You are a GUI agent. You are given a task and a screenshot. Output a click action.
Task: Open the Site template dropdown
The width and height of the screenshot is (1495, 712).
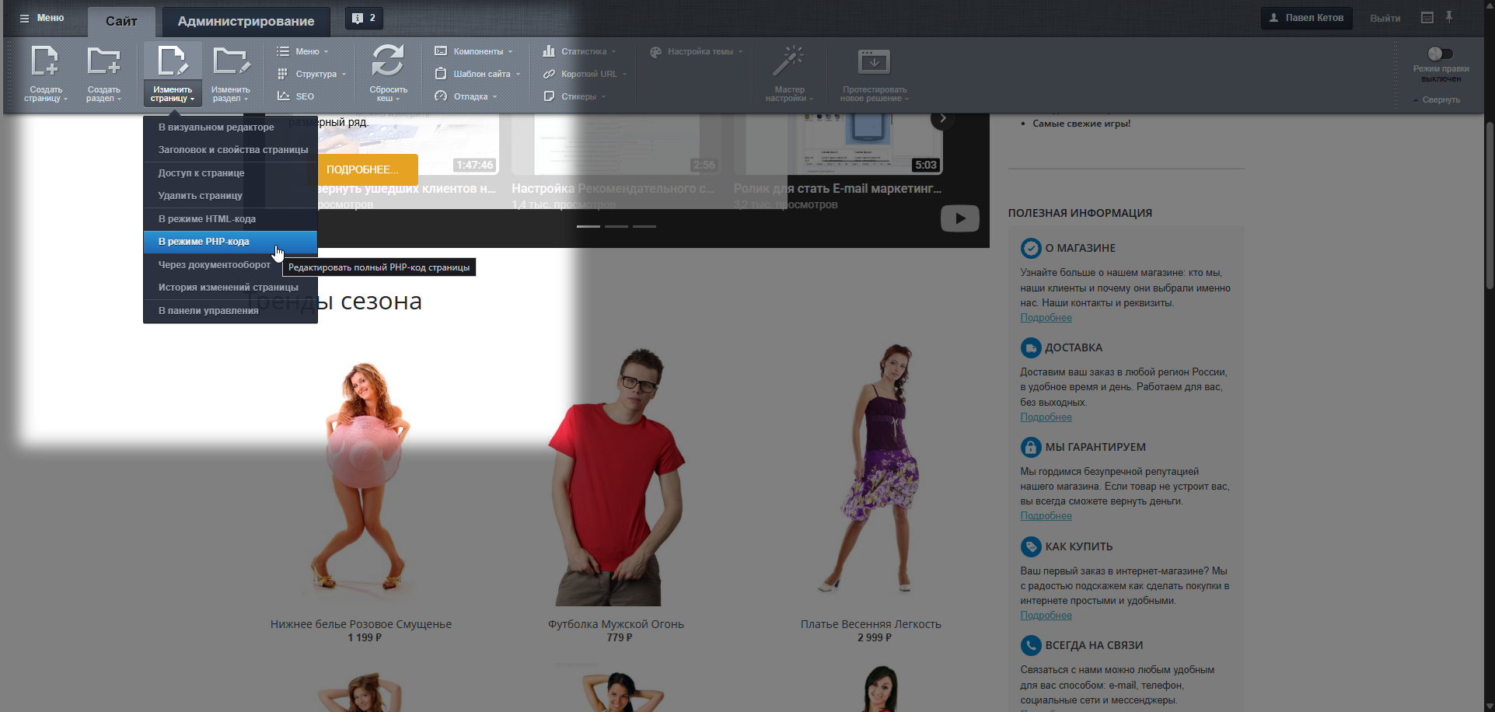[x=477, y=74]
